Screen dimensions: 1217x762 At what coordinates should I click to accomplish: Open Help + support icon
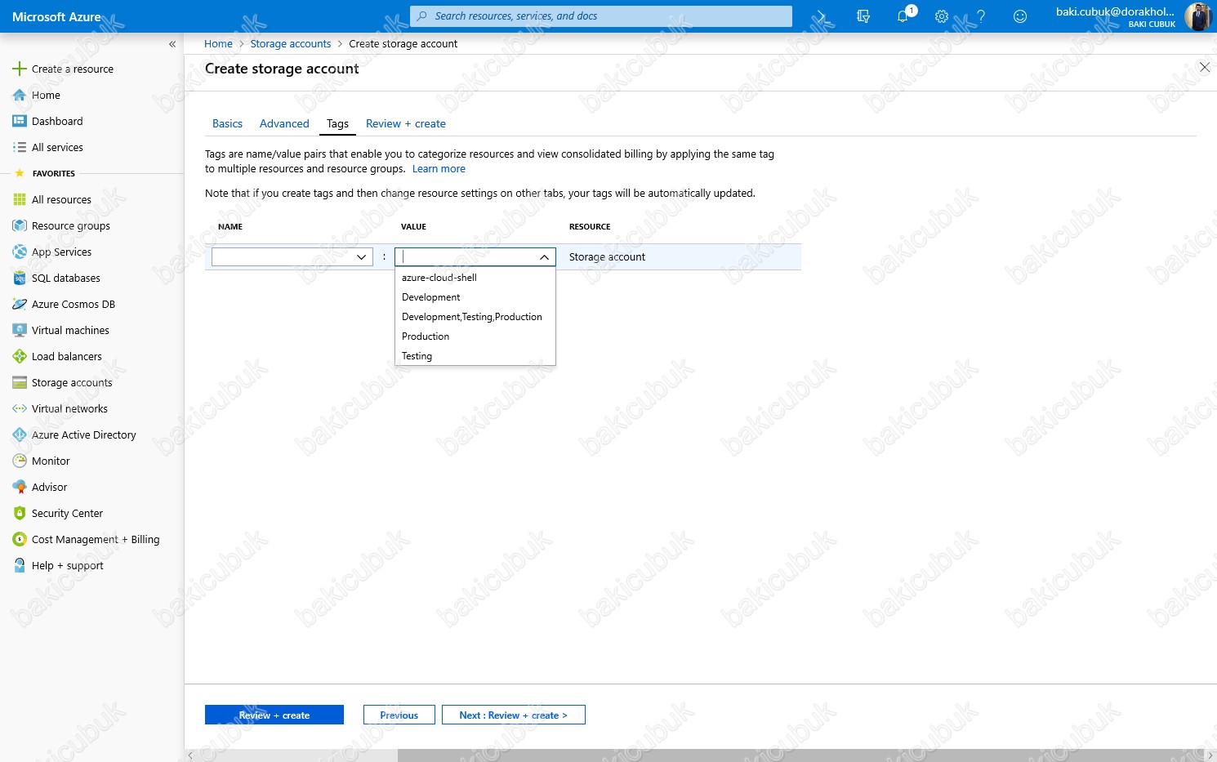[20, 566]
